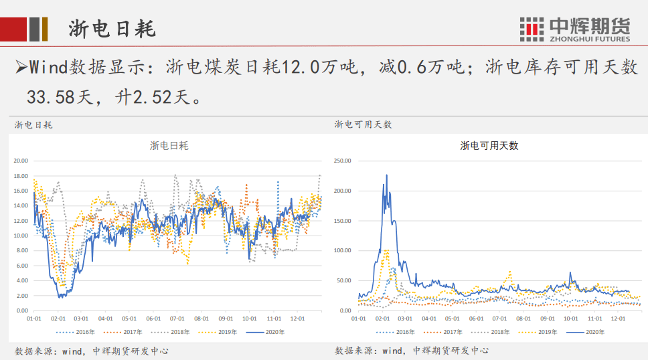Click the 07-01 x-axis label in 浙电日耗 chart

[x=177, y=319]
